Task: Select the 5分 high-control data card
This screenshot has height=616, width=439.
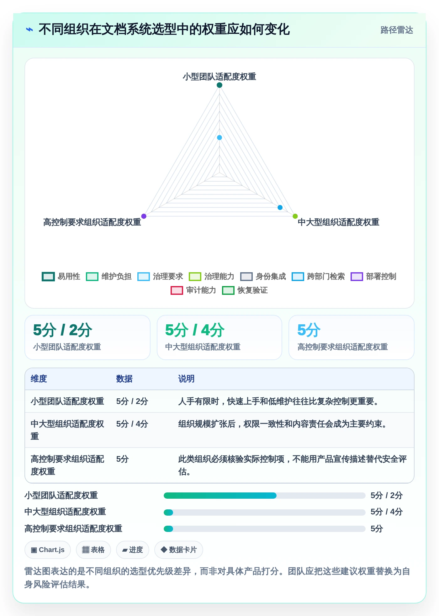Action: pos(352,337)
